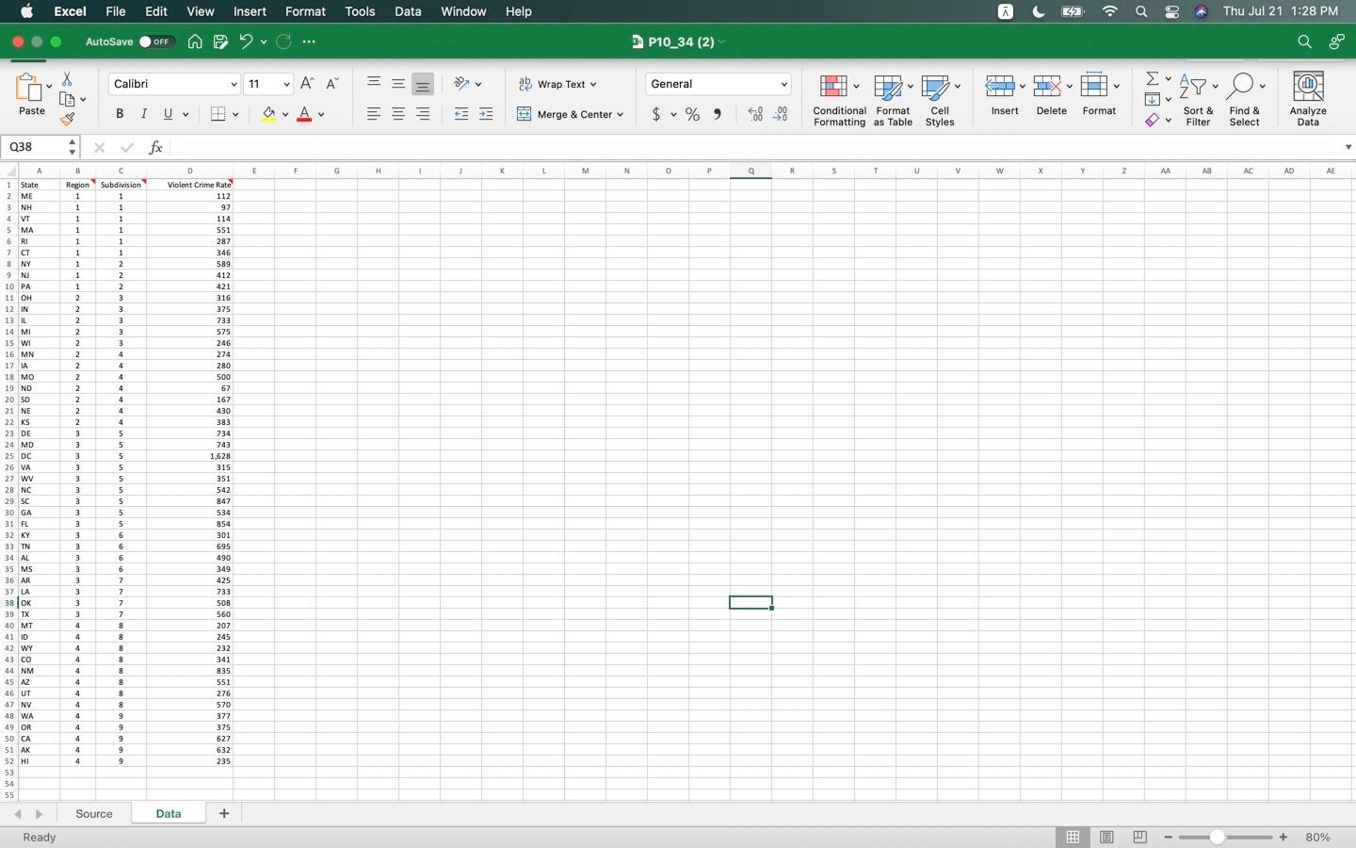Image resolution: width=1356 pixels, height=848 pixels.
Task: Open Find & Select tools
Action: click(1244, 100)
